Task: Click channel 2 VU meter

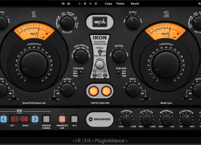Action: click(166, 32)
